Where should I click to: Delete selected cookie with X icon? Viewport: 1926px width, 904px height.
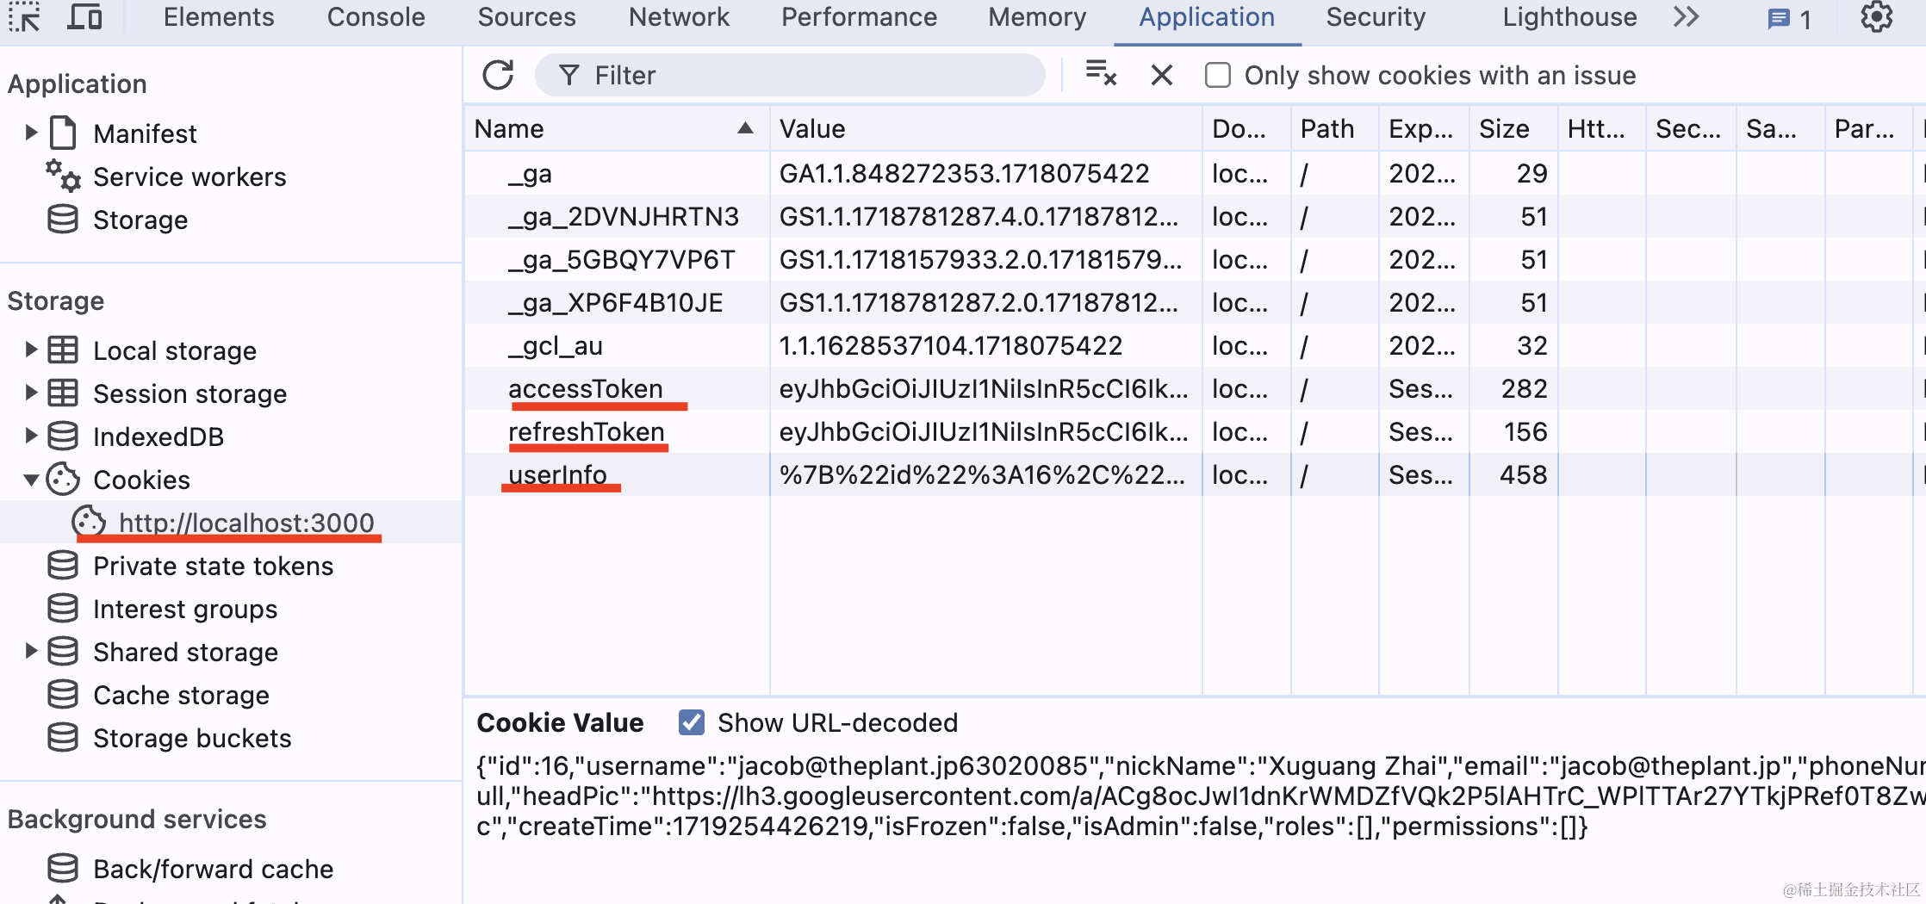click(1162, 76)
